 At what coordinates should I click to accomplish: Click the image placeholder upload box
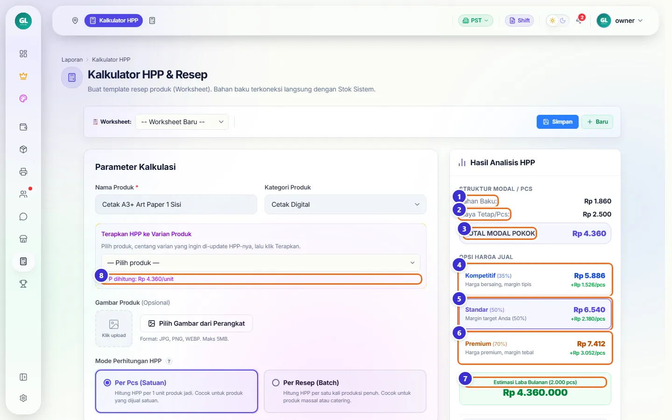[114, 329]
